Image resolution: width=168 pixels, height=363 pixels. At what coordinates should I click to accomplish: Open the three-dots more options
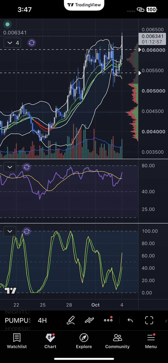(x=108, y=320)
